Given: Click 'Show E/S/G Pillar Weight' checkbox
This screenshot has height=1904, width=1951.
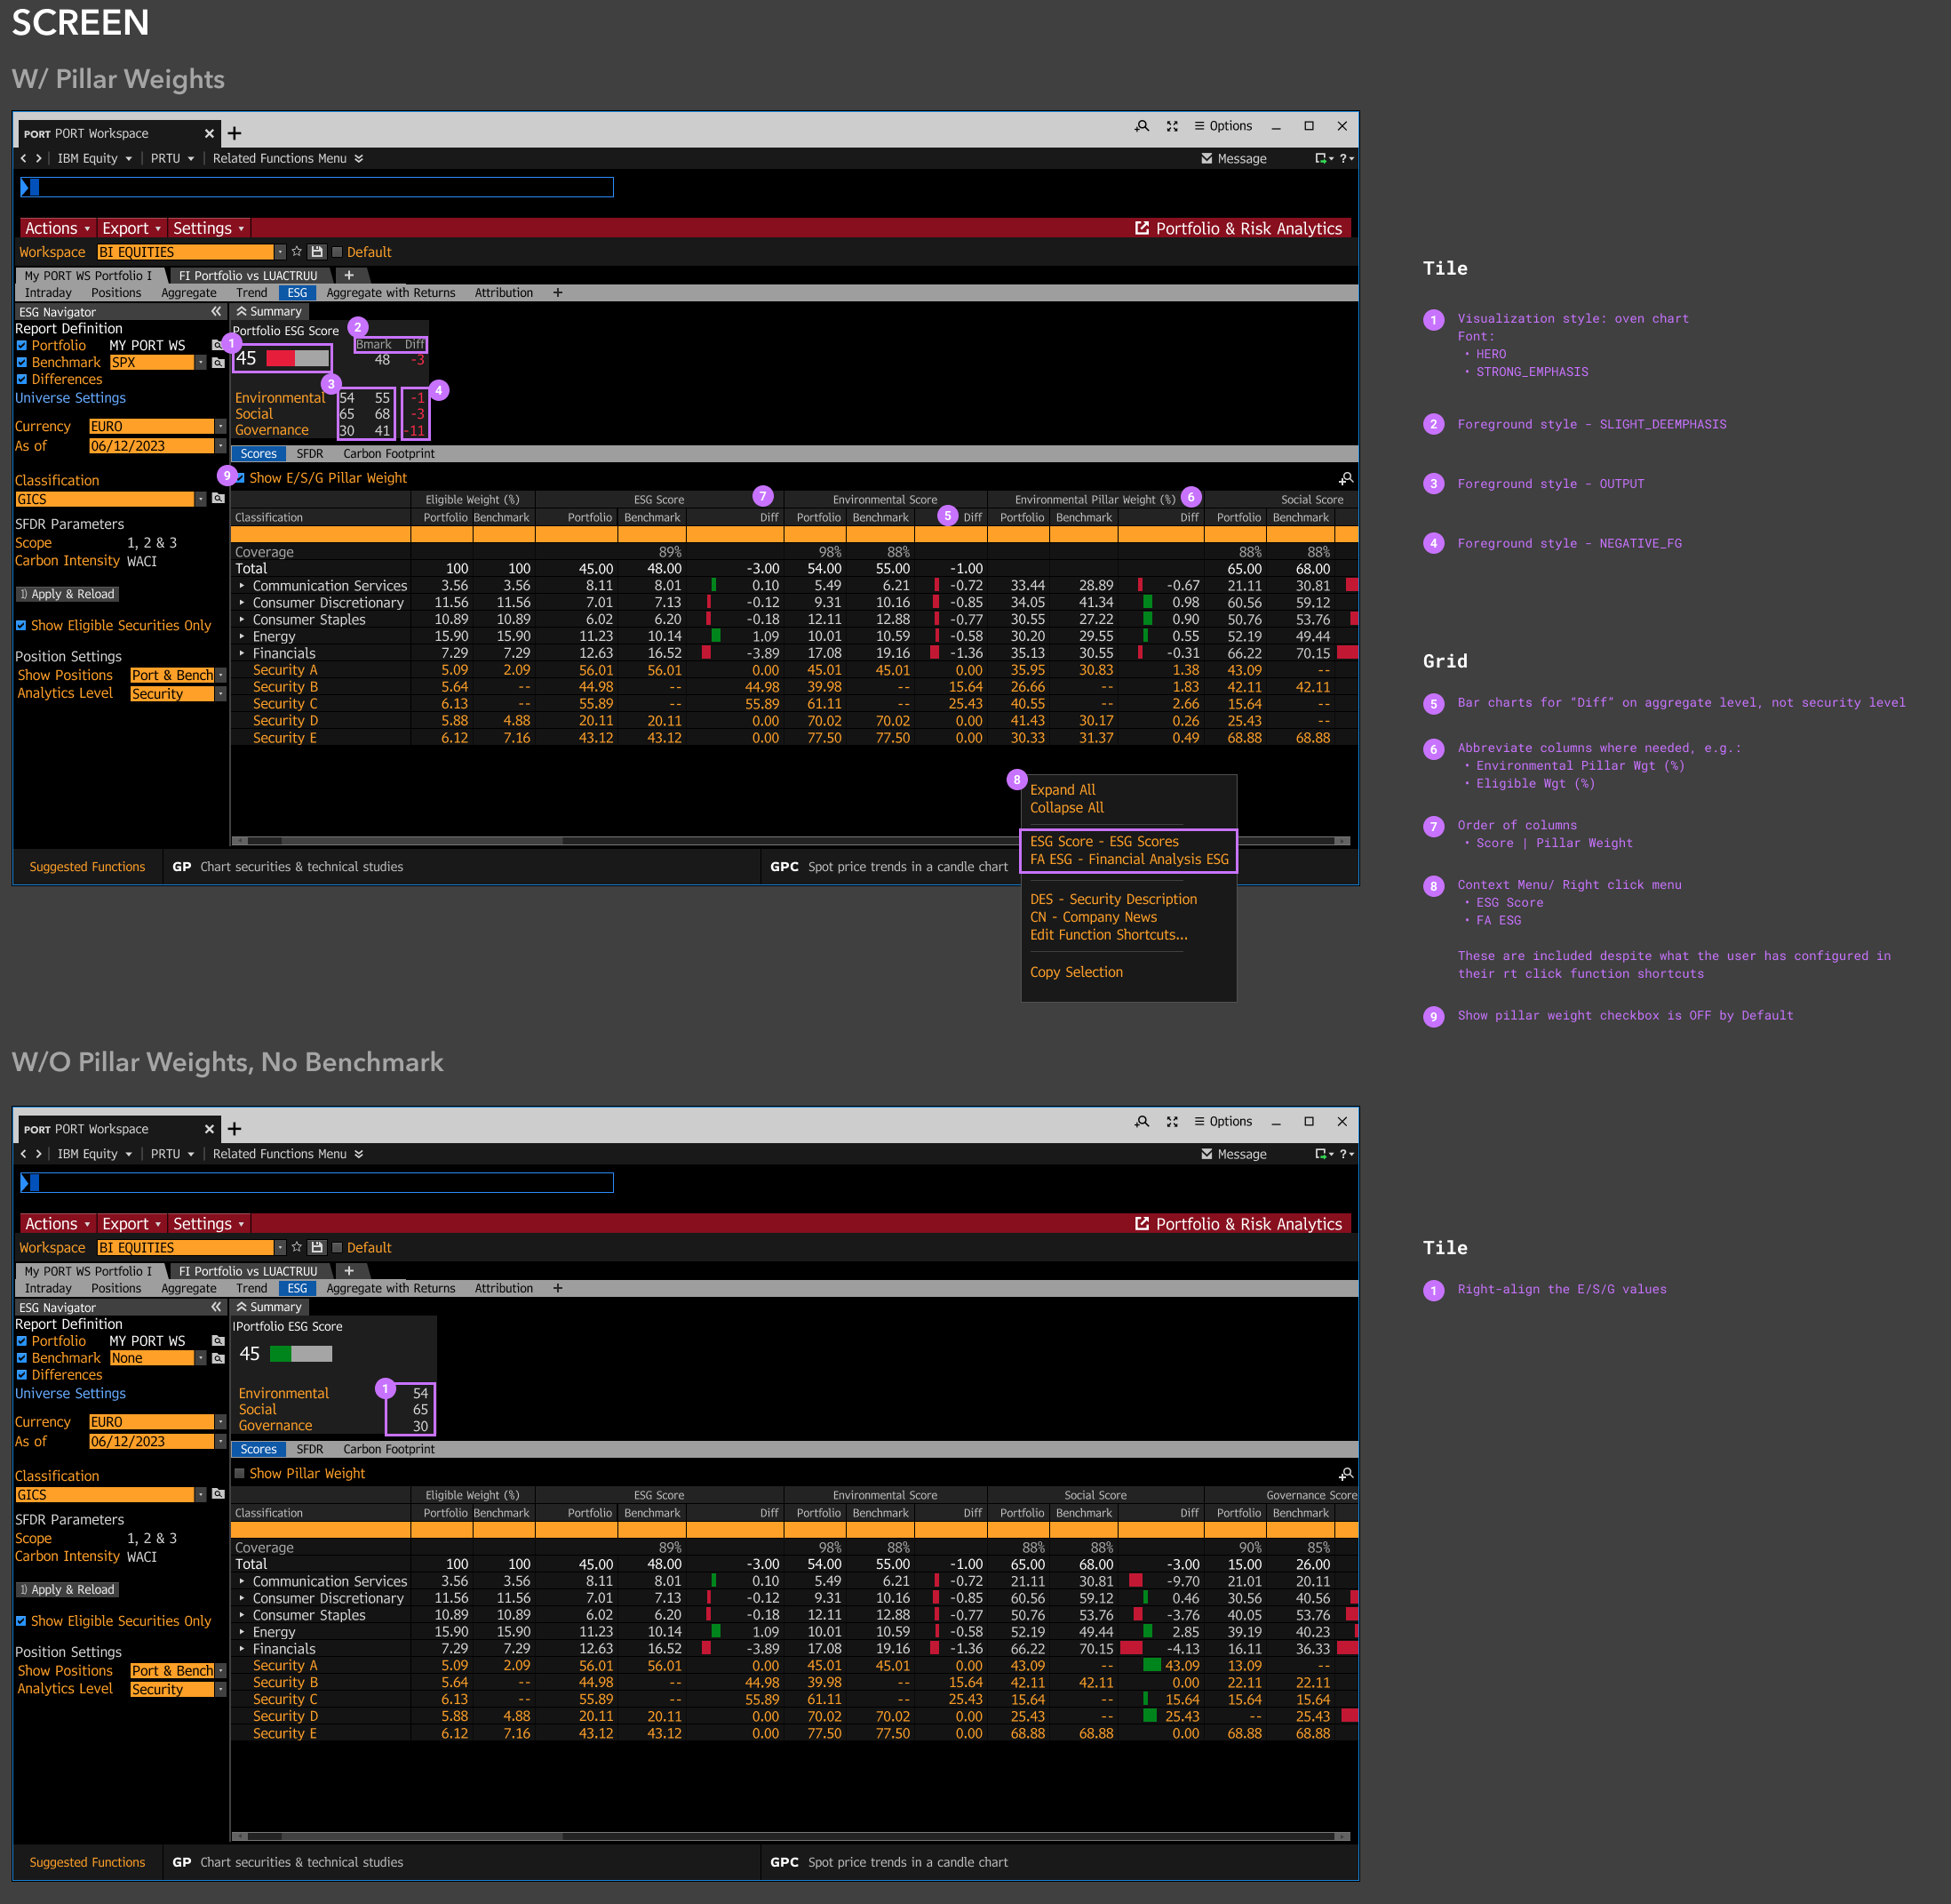Looking at the screenshot, I should (241, 478).
